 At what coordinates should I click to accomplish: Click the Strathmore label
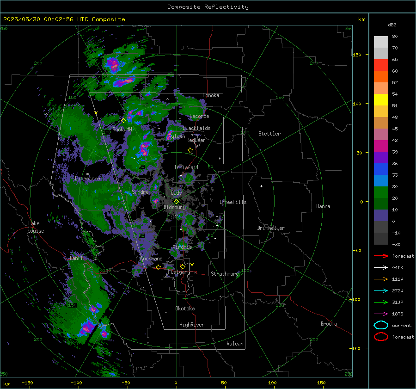tap(225, 274)
